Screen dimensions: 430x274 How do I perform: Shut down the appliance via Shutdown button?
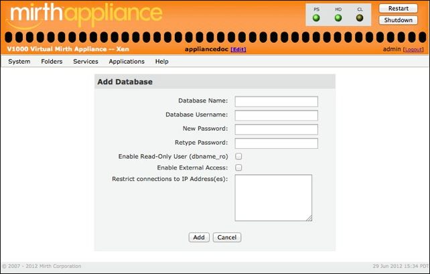(399, 20)
